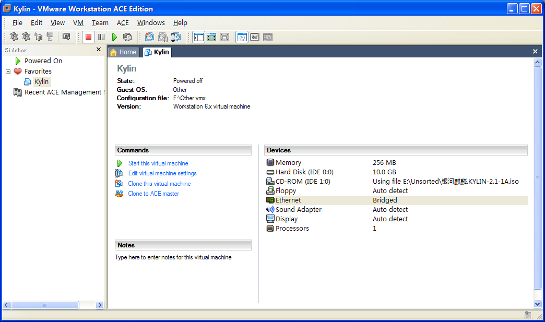545x322 pixels.
Task: Click the main pane scroll down arrow
Action: point(537,304)
